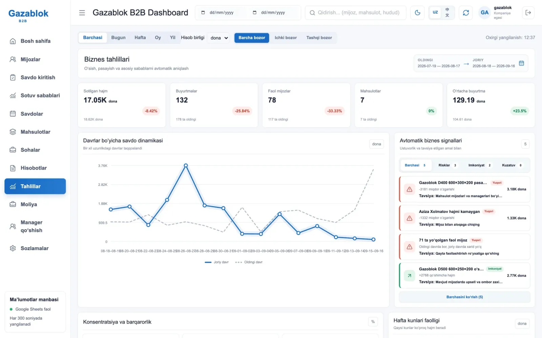
Task: Open the Tahlillar sidebar item
Action: click(x=35, y=186)
